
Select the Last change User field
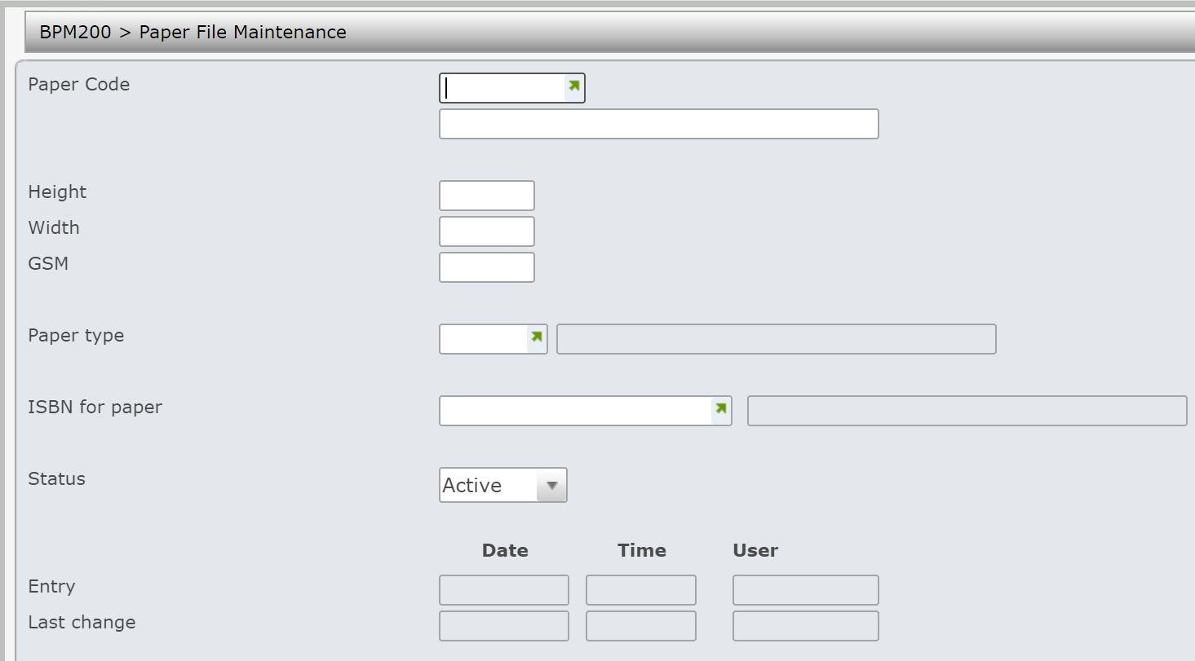click(805, 626)
